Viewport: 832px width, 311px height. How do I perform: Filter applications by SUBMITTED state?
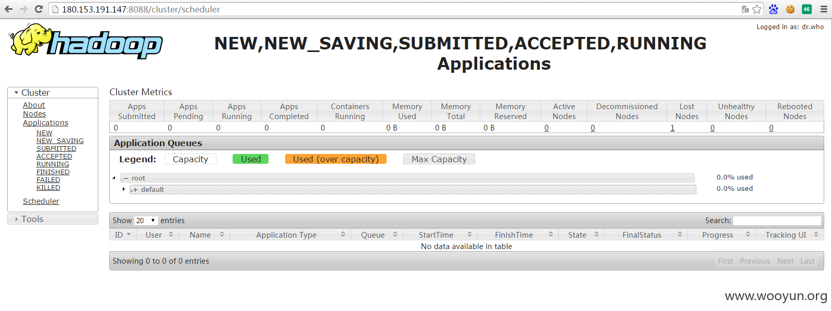point(56,149)
